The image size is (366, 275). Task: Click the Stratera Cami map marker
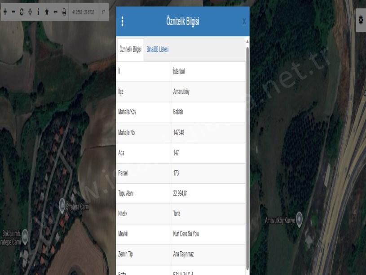[62, 206]
